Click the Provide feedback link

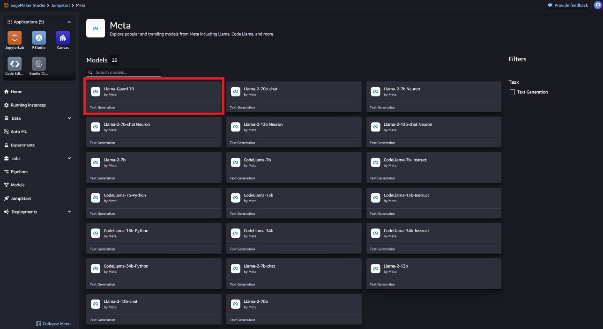[x=568, y=5]
